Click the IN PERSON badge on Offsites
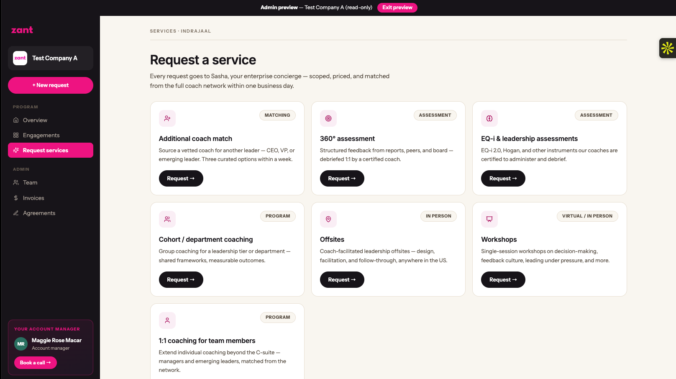This screenshot has width=676, height=379. coord(438,216)
